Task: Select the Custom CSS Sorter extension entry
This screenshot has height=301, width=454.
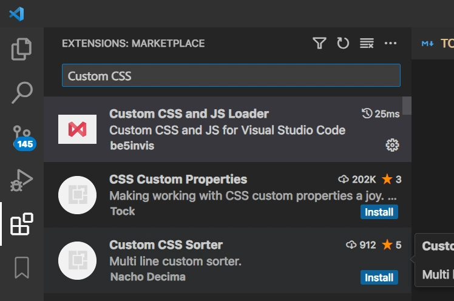Action: [225, 260]
